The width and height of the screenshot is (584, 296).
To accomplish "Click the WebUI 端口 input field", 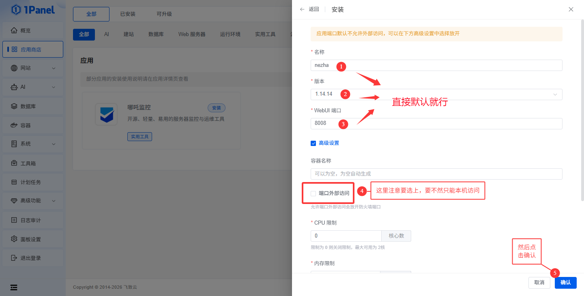I will [436, 123].
